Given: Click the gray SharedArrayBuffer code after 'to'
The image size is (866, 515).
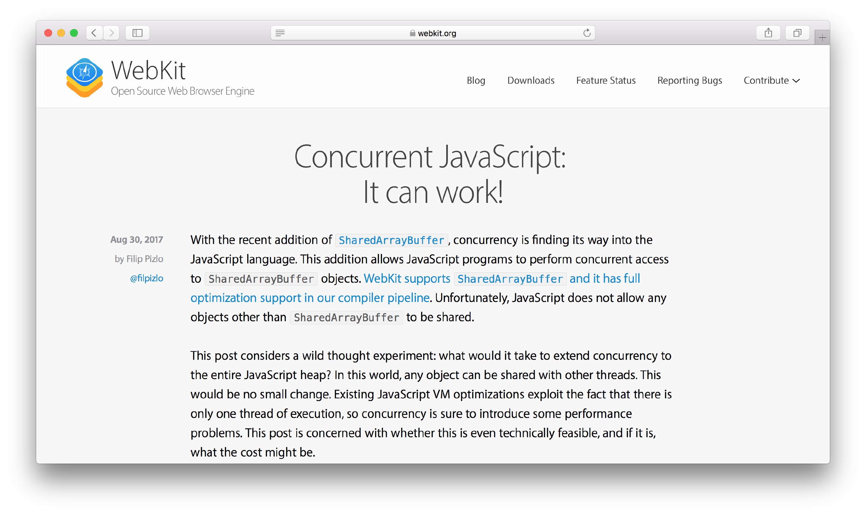Looking at the screenshot, I should (261, 279).
